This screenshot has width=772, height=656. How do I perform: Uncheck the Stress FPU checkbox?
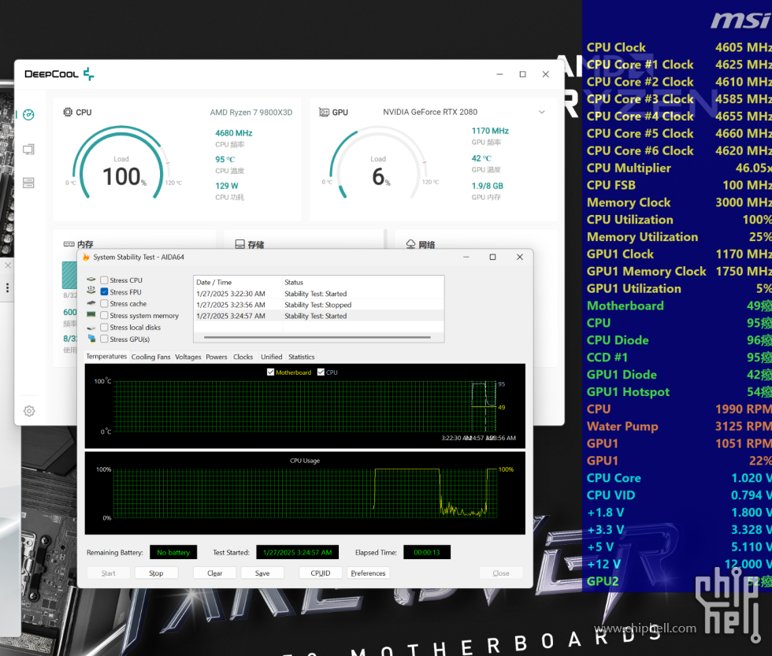[x=104, y=292]
